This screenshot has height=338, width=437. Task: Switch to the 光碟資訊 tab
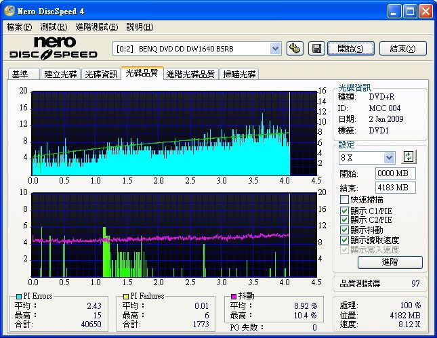click(101, 75)
